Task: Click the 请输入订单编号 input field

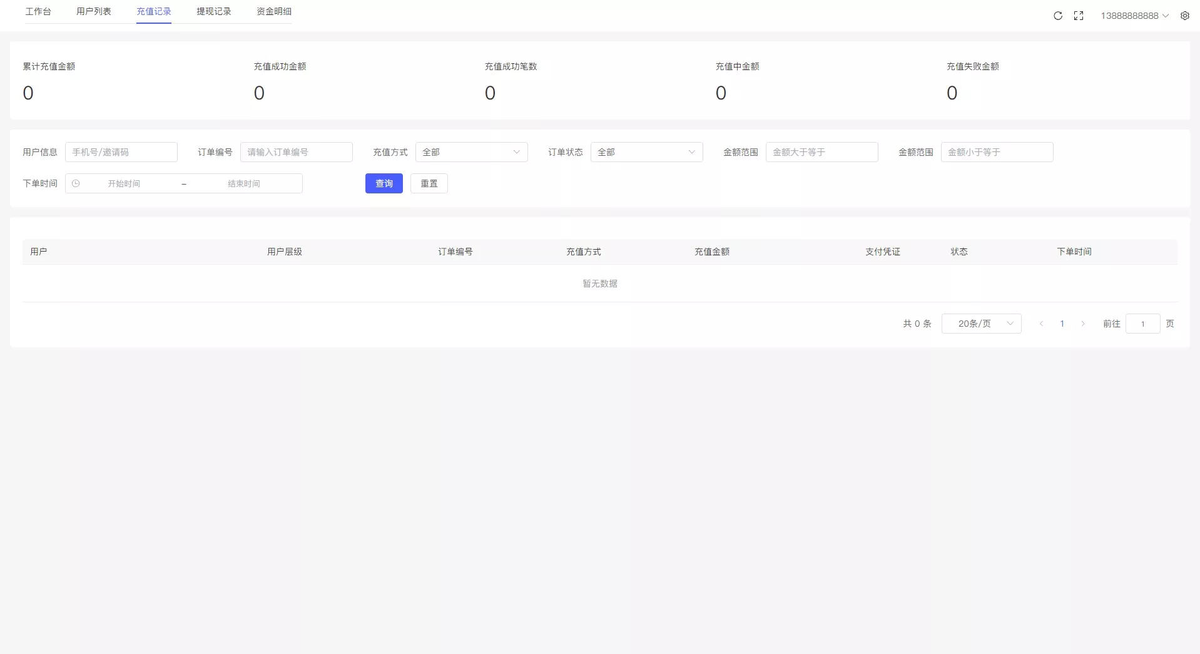Action: pyautogui.click(x=297, y=152)
